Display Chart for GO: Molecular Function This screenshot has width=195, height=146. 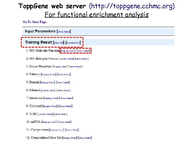(x=68, y=51)
